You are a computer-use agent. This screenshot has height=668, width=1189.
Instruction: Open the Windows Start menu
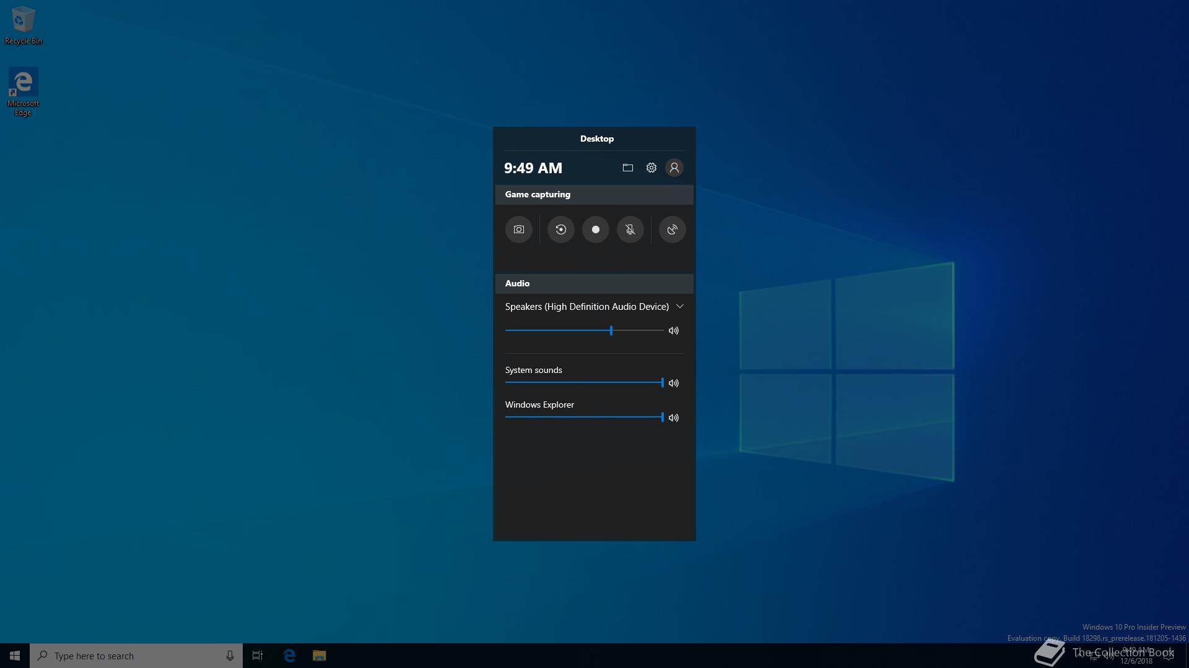click(15, 656)
